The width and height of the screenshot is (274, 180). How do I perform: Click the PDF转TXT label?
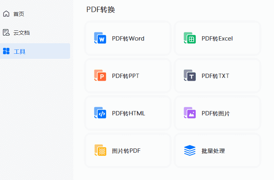tap(215, 76)
